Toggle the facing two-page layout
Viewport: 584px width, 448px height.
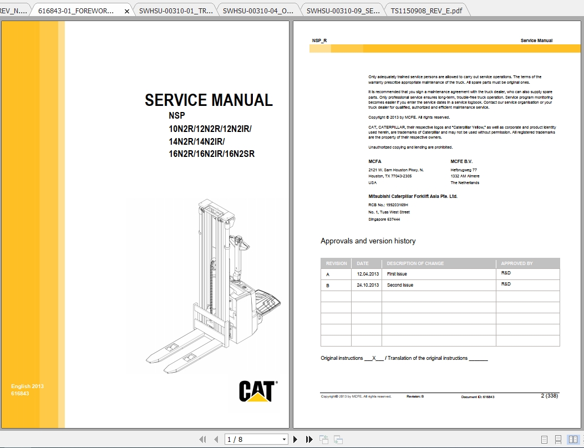pos(573,439)
